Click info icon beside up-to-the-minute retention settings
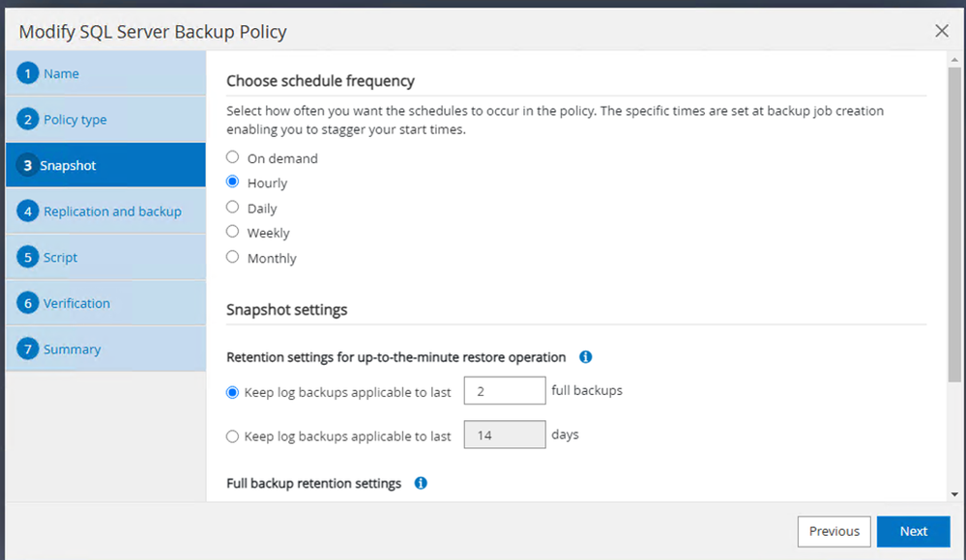Image resolution: width=966 pixels, height=560 pixels. 585,357
